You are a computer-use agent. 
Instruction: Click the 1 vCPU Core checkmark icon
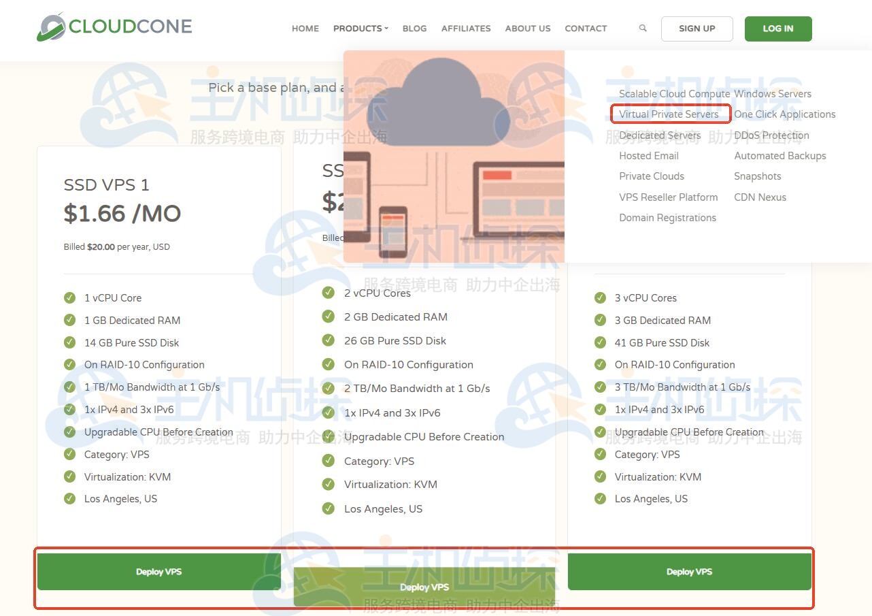coord(69,297)
